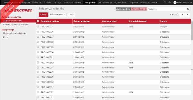The height and width of the screenshot is (100, 193).
Task: Open the Postavi kolone dropdown
Action: coord(58,15)
